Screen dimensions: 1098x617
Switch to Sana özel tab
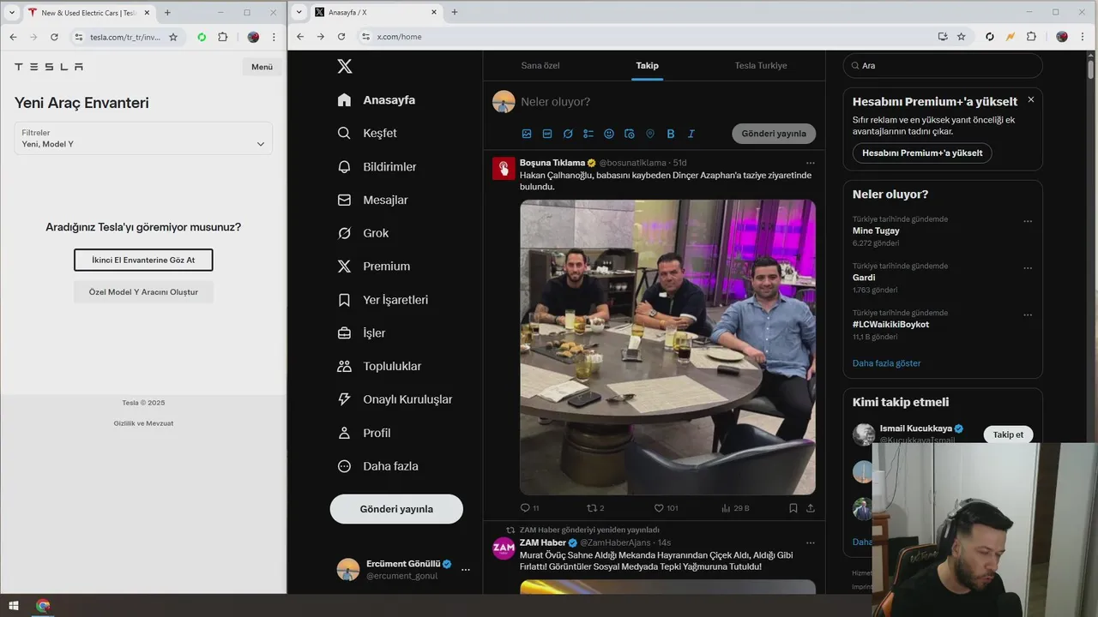click(540, 66)
